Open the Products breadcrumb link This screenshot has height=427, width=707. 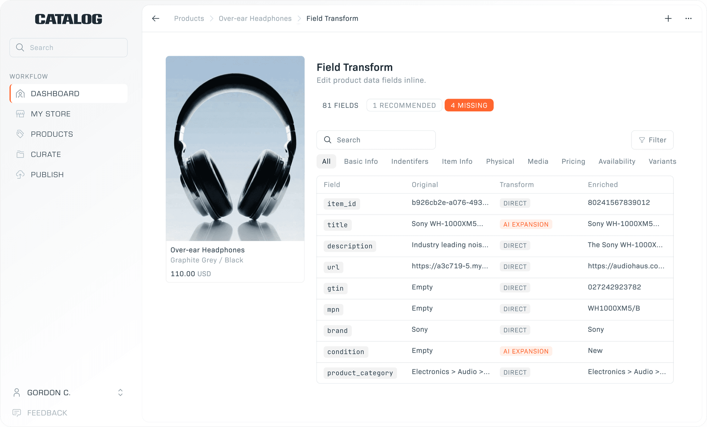point(189,19)
